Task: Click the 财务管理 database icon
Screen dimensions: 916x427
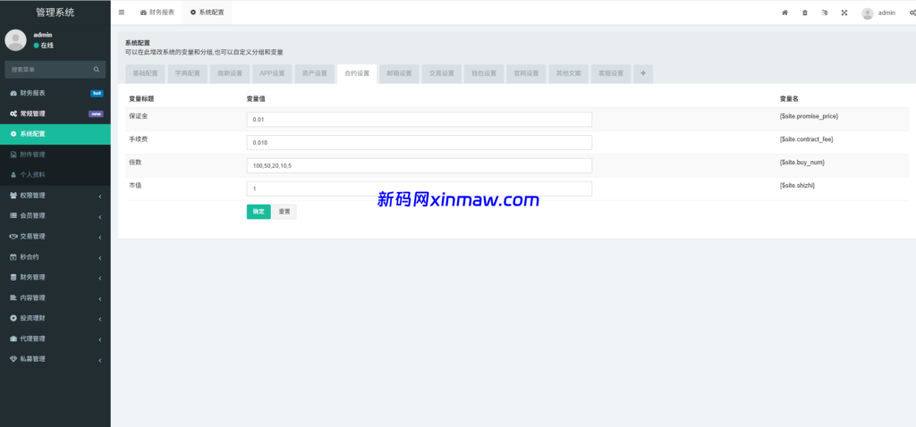Action: 13,277
